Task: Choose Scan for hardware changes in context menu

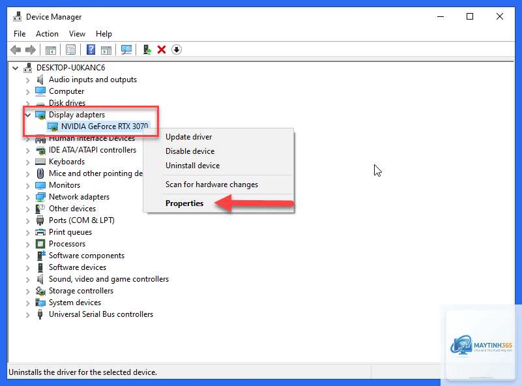Action: (218, 185)
